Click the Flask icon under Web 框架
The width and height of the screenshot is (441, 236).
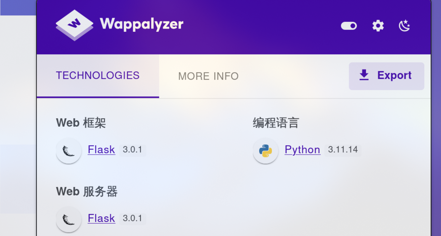coord(69,151)
